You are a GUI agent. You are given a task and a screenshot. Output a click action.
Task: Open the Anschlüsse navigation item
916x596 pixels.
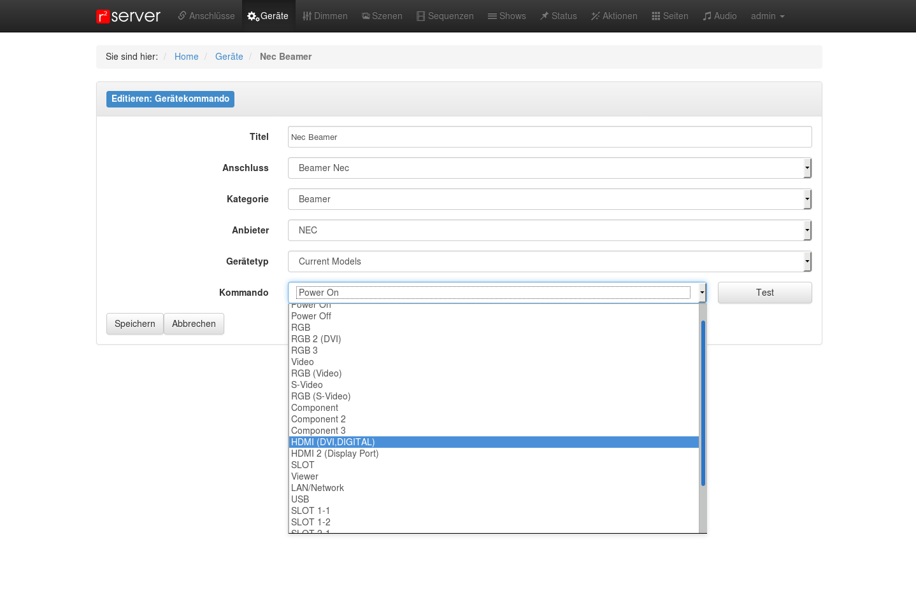tap(206, 16)
